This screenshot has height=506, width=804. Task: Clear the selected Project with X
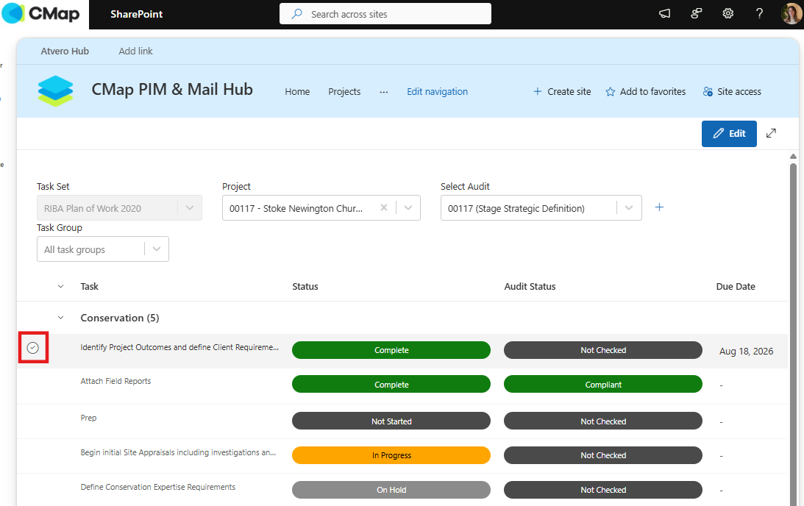tap(383, 207)
